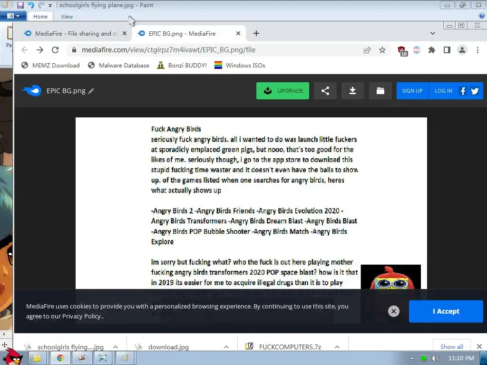Open the striped flag extension icon
The image size is (487, 365).
[x=417, y=50]
